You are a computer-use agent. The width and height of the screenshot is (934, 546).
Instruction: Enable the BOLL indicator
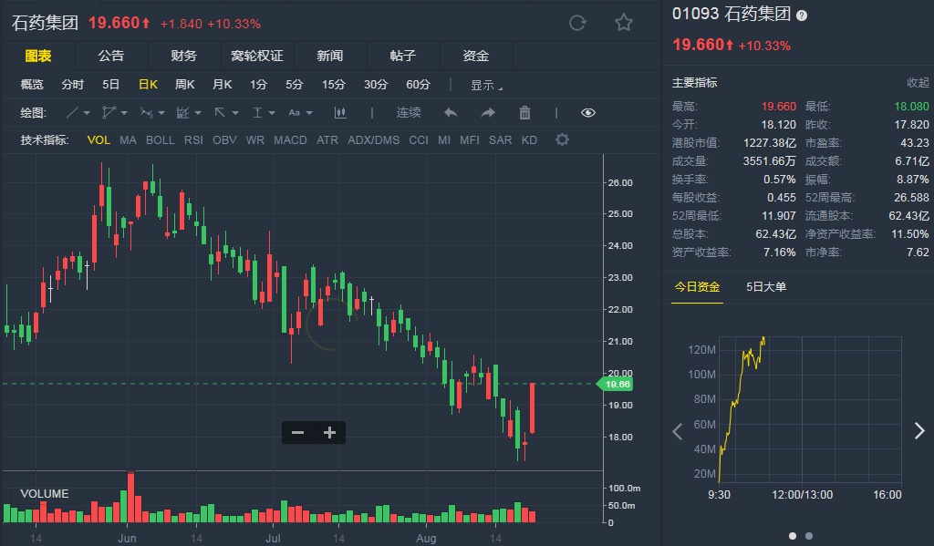[160, 140]
